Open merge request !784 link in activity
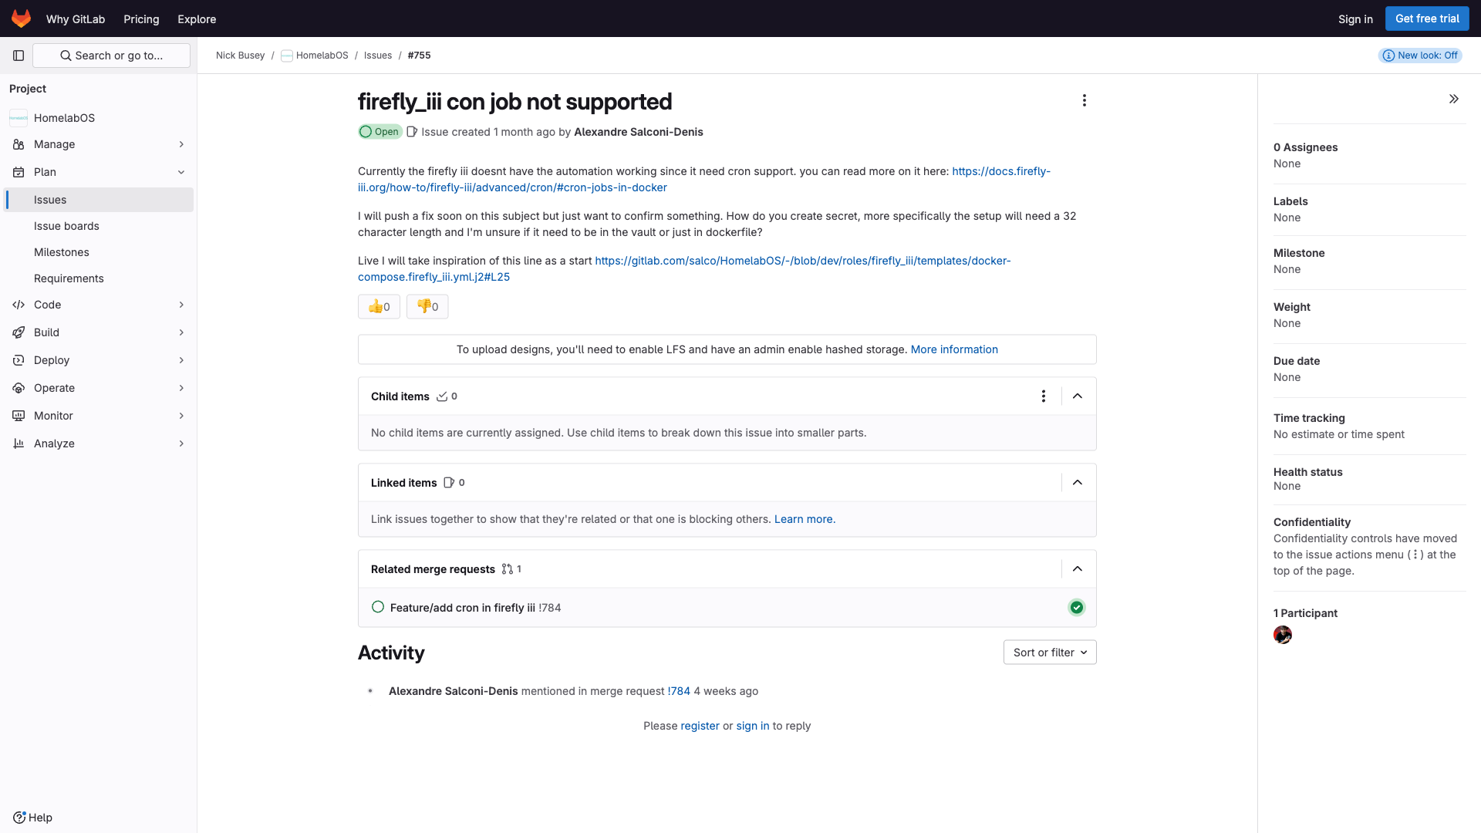The height and width of the screenshot is (833, 1481). pyautogui.click(x=680, y=691)
